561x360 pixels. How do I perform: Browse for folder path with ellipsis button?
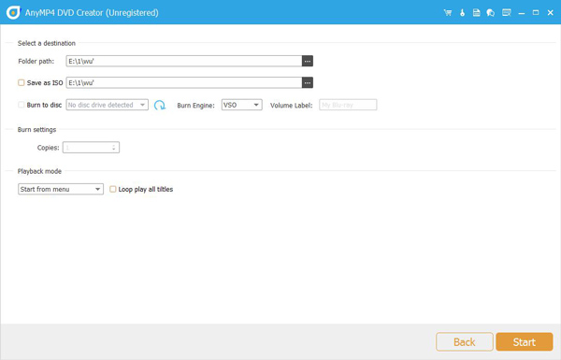point(308,61)
